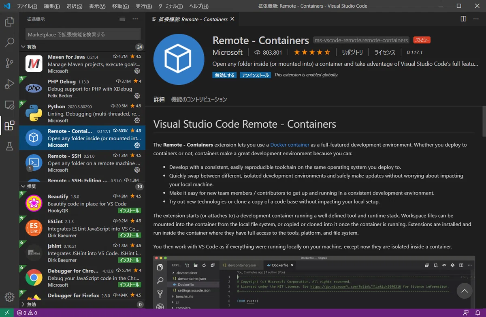The width and height of the screenshot is (486, 317).
Task: Open the Source Control view
Action: 9,63
